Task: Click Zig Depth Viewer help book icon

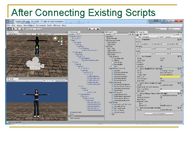Action: (178, 69)
